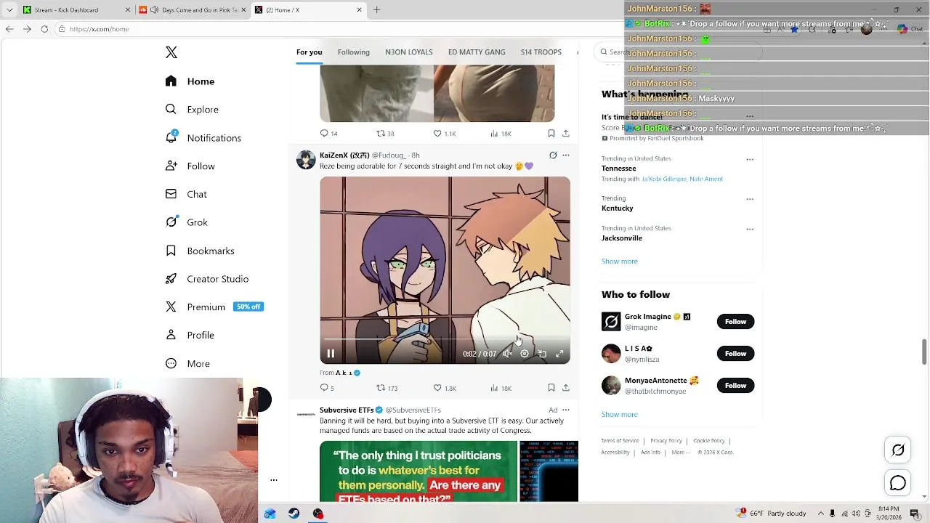Screen dimensions: 930x523
Task: Bookmark the top post
Action: (x=551, y=134)
